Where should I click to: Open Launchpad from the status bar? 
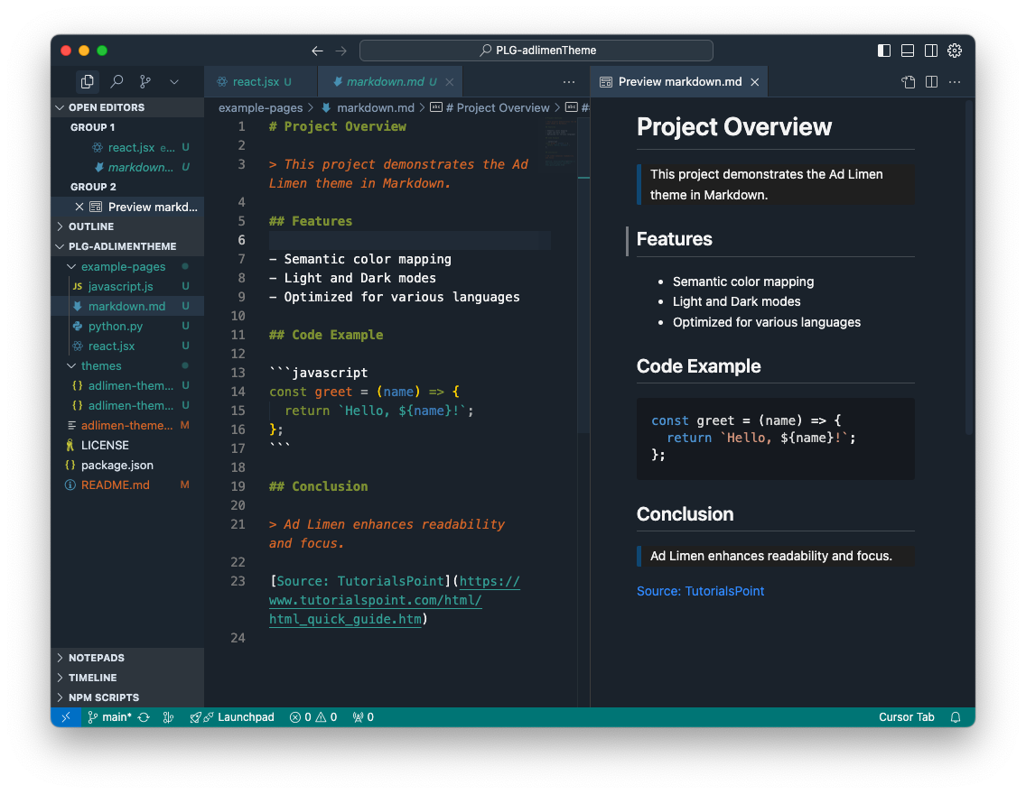232,717
